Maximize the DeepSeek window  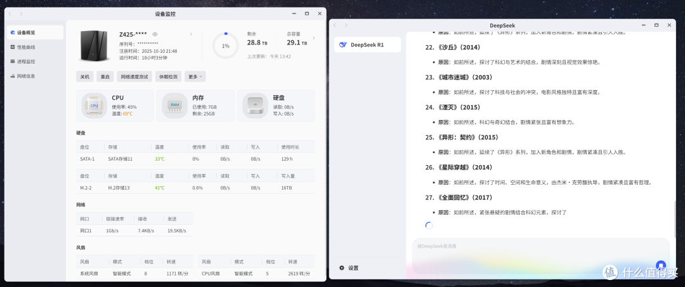(x=656, y=25)
